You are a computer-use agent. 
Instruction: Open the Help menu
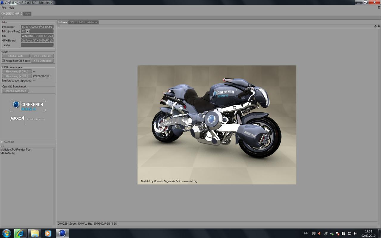tap(12, 8)
